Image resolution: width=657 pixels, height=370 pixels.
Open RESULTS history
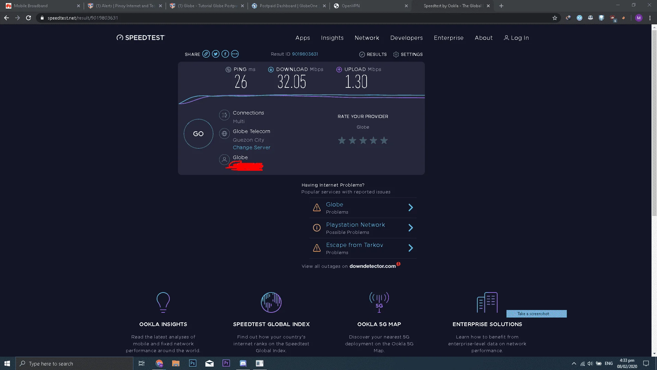click(373, 54)
